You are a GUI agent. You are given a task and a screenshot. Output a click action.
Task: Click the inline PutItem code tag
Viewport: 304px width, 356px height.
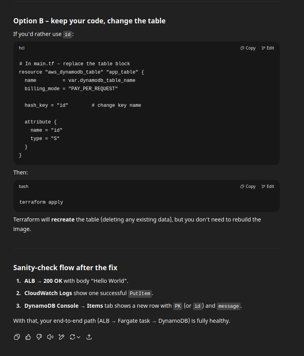point(140,294)
